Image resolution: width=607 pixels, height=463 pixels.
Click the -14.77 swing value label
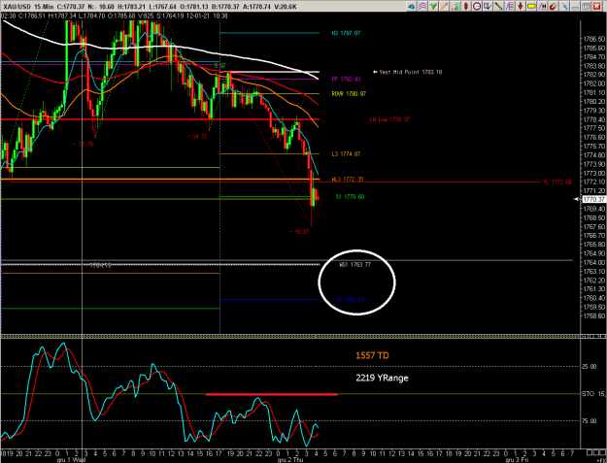pyautogui.click(x=197, y=137)
